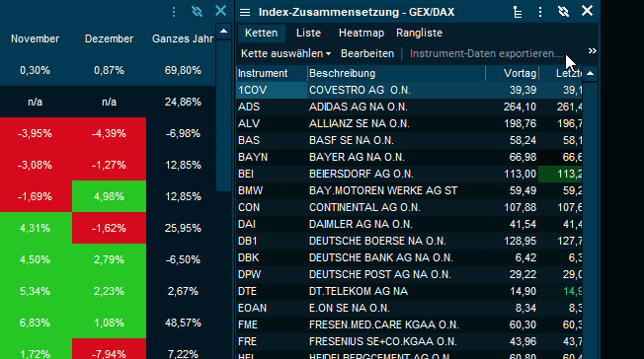Click ADIDAS AG NA O.N. description

pyautogui.click(x=359, y=108)
